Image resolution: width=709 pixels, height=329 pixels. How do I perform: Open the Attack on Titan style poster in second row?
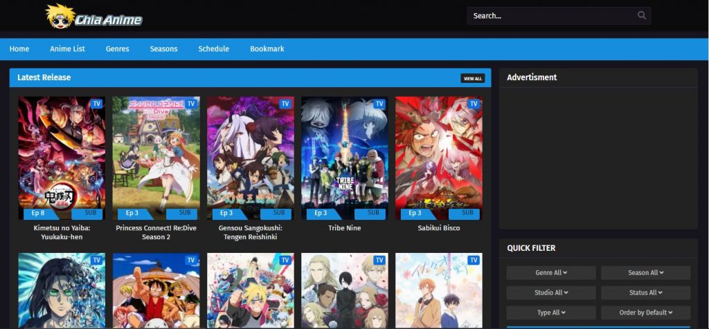[x=62, y=290]
